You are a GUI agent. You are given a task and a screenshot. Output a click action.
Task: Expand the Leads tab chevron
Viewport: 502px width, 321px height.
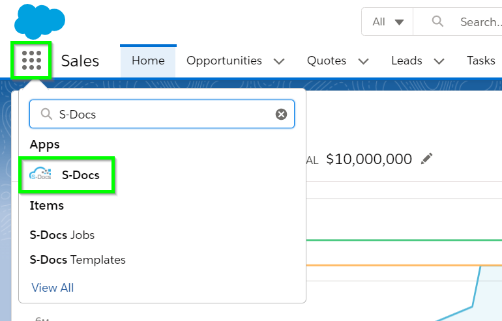[x=439, y=61]
